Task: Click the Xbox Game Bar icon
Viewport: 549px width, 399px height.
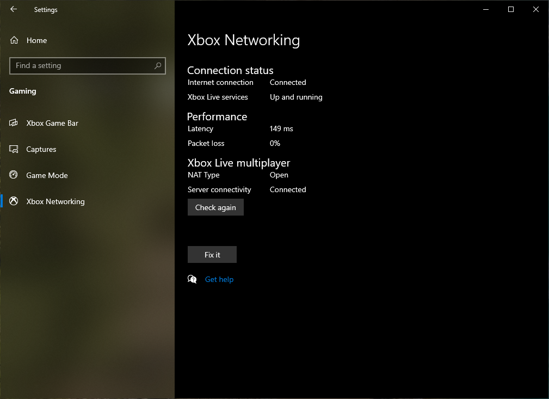Action: point(14,123)
